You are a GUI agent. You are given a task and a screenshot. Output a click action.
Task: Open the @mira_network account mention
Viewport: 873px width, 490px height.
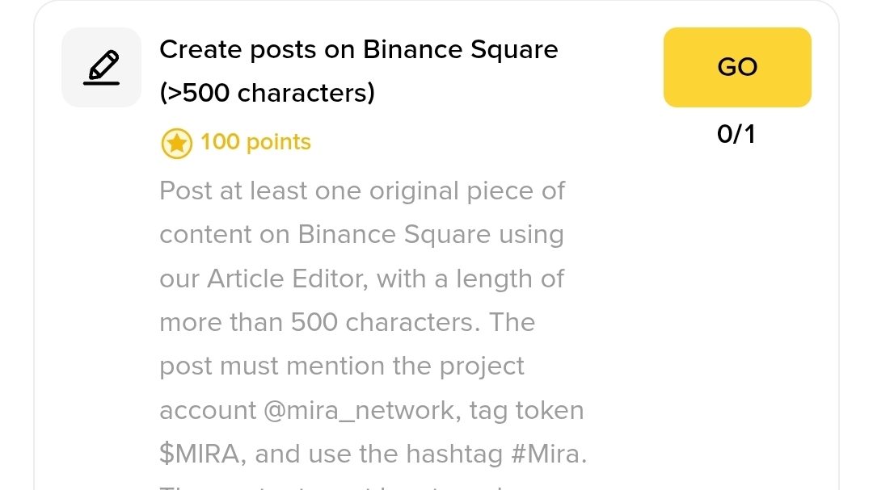pyautogui.click(x=362, y=410)
